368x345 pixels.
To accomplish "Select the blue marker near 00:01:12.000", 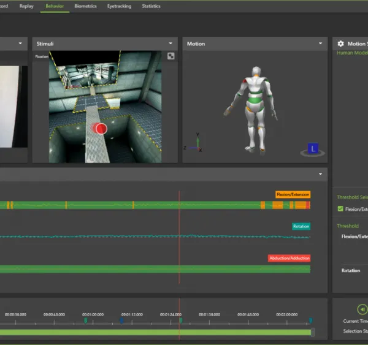I will 121,320.
